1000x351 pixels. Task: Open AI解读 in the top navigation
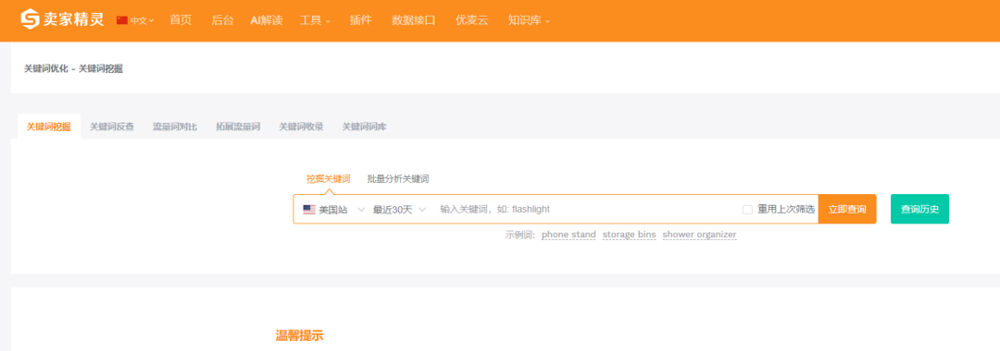pyautogui.click(x=266, y=20)
